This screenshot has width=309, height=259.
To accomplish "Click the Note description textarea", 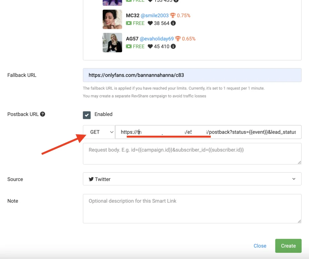I will (x=192, y=209).
